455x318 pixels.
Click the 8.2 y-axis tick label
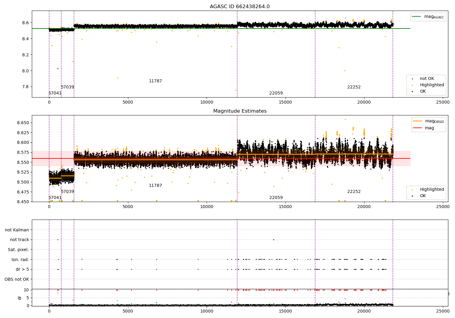tap(25, 55)
